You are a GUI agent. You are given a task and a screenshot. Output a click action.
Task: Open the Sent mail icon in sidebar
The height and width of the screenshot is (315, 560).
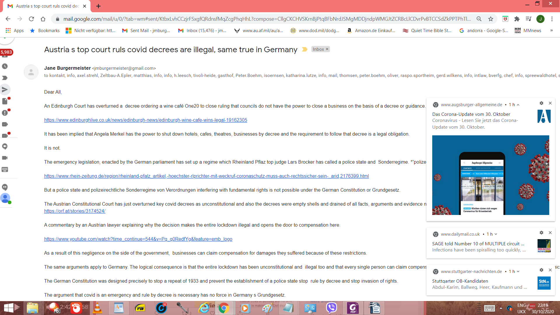pos(5,90)
